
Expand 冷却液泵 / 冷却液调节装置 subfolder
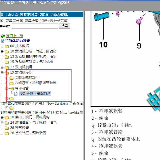7,83
